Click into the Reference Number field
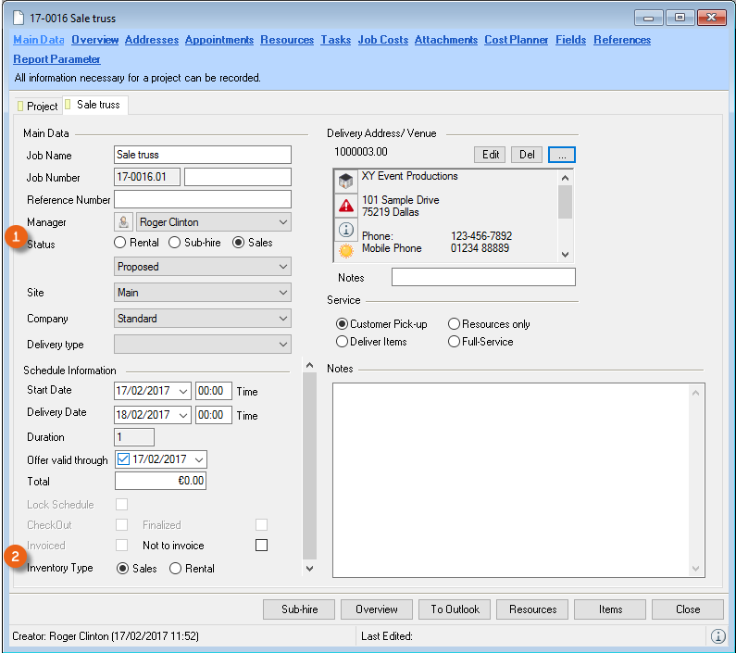This screenshot has width=736, height=653. tap(203, 199)
